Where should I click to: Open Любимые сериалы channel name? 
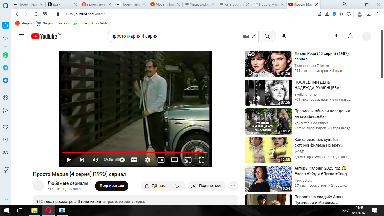[68, 183]
